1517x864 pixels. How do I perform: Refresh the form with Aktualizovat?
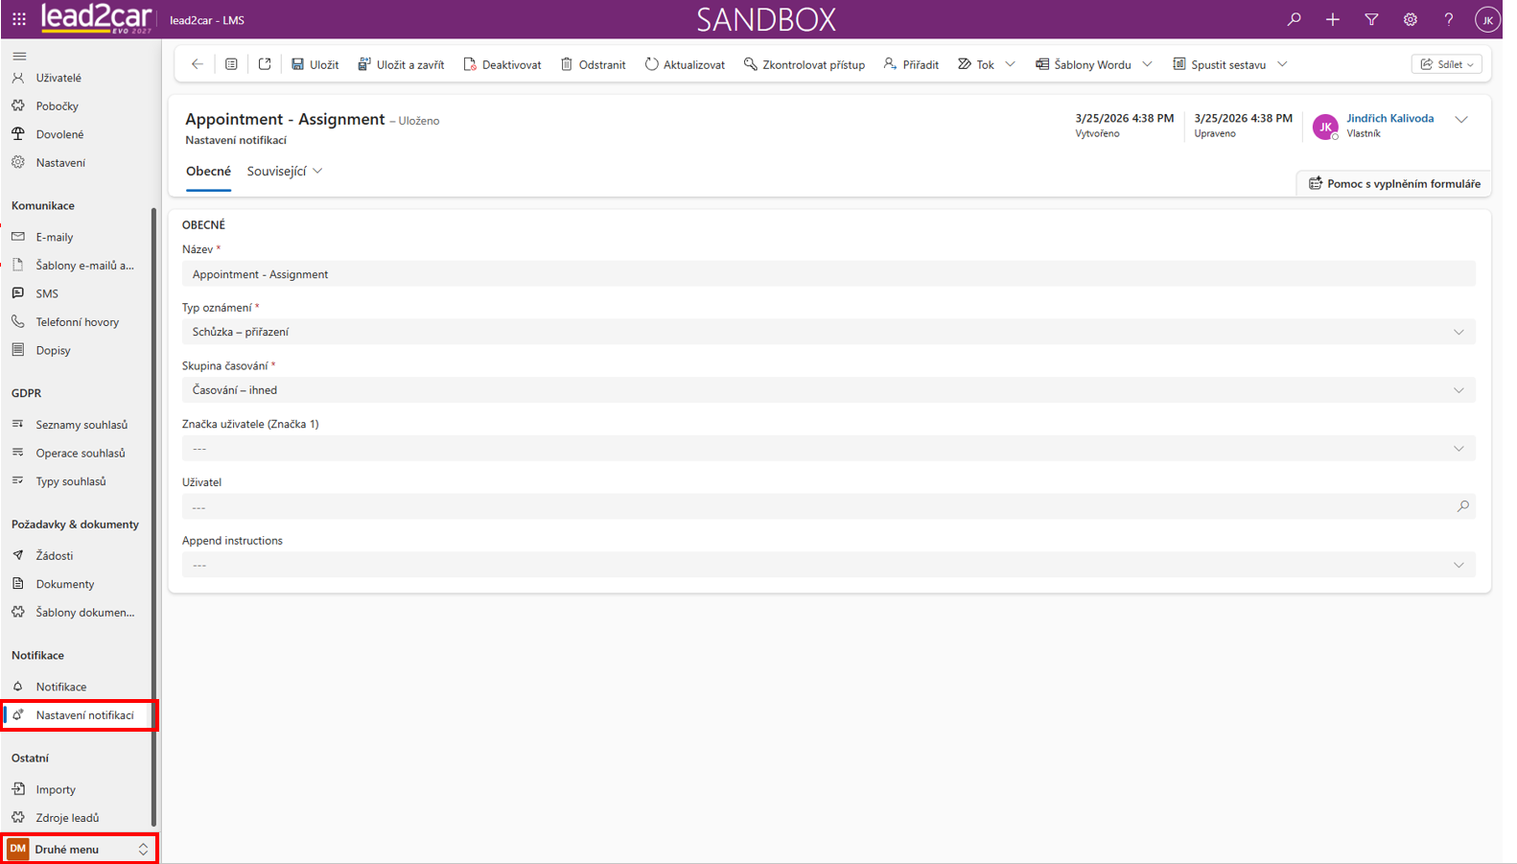(685, 64)
